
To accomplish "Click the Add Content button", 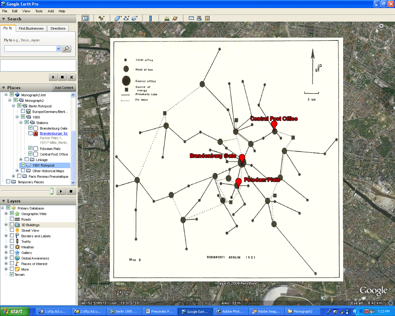I will click(64, 88).
